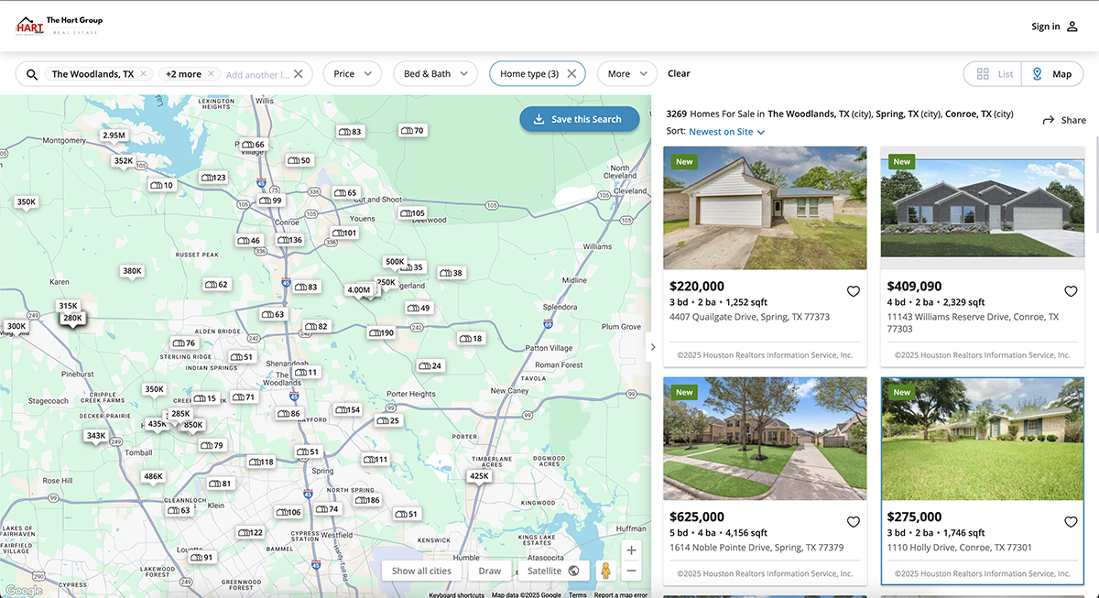Click the 850K map price marker
Image resolution: width=1099 pixels, height=598 pixels.
click(193, 425)
